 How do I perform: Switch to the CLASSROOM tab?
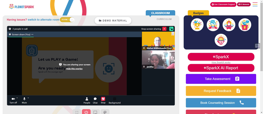(160, 13)
